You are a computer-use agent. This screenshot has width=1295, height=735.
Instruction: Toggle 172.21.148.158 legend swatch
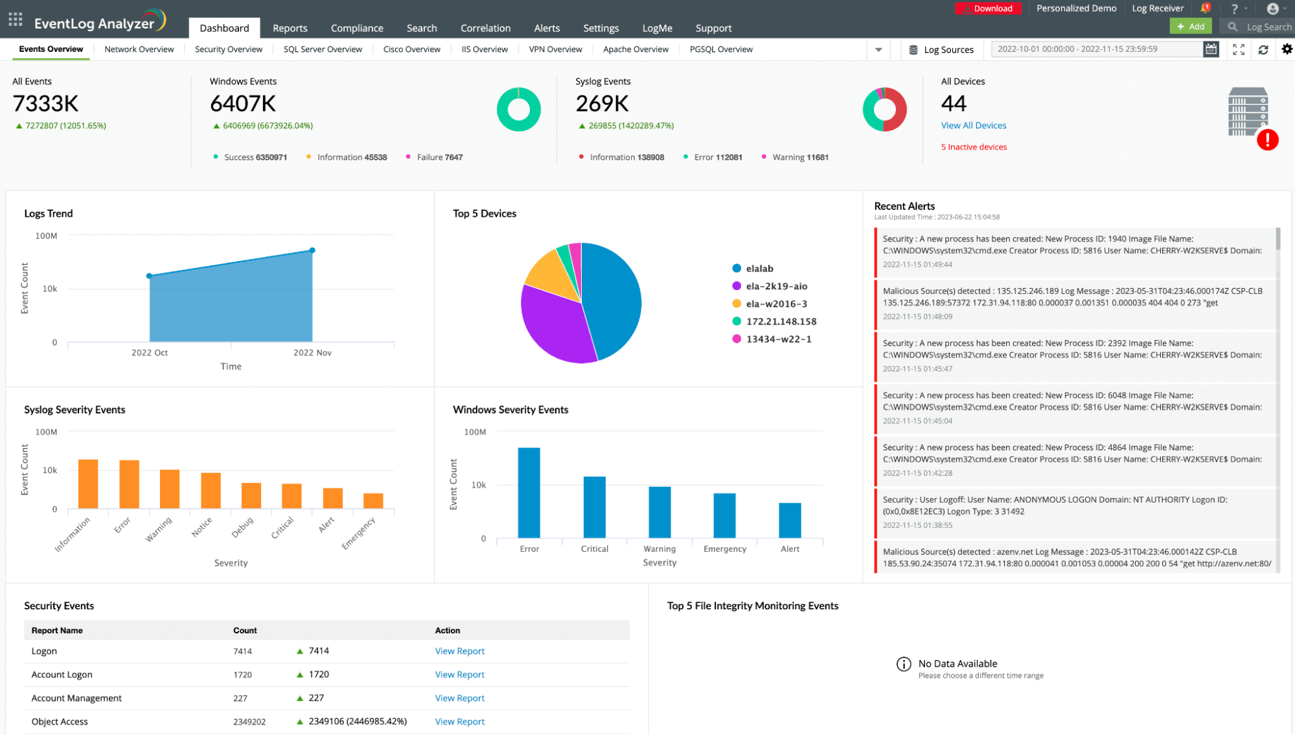coord(737,321)
